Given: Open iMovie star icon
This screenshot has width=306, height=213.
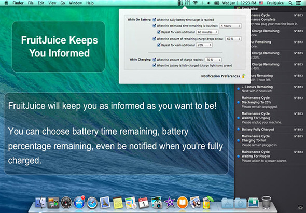Looking at the screenshot, I should 170,203.
